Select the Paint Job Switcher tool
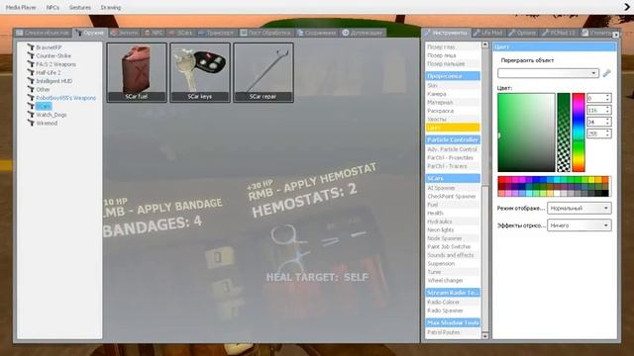The width and height of the screenshot is (634, 356). [453, 246]
